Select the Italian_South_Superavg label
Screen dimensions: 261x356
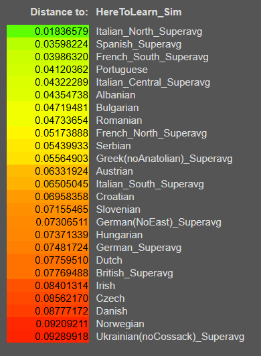[150, 184]
